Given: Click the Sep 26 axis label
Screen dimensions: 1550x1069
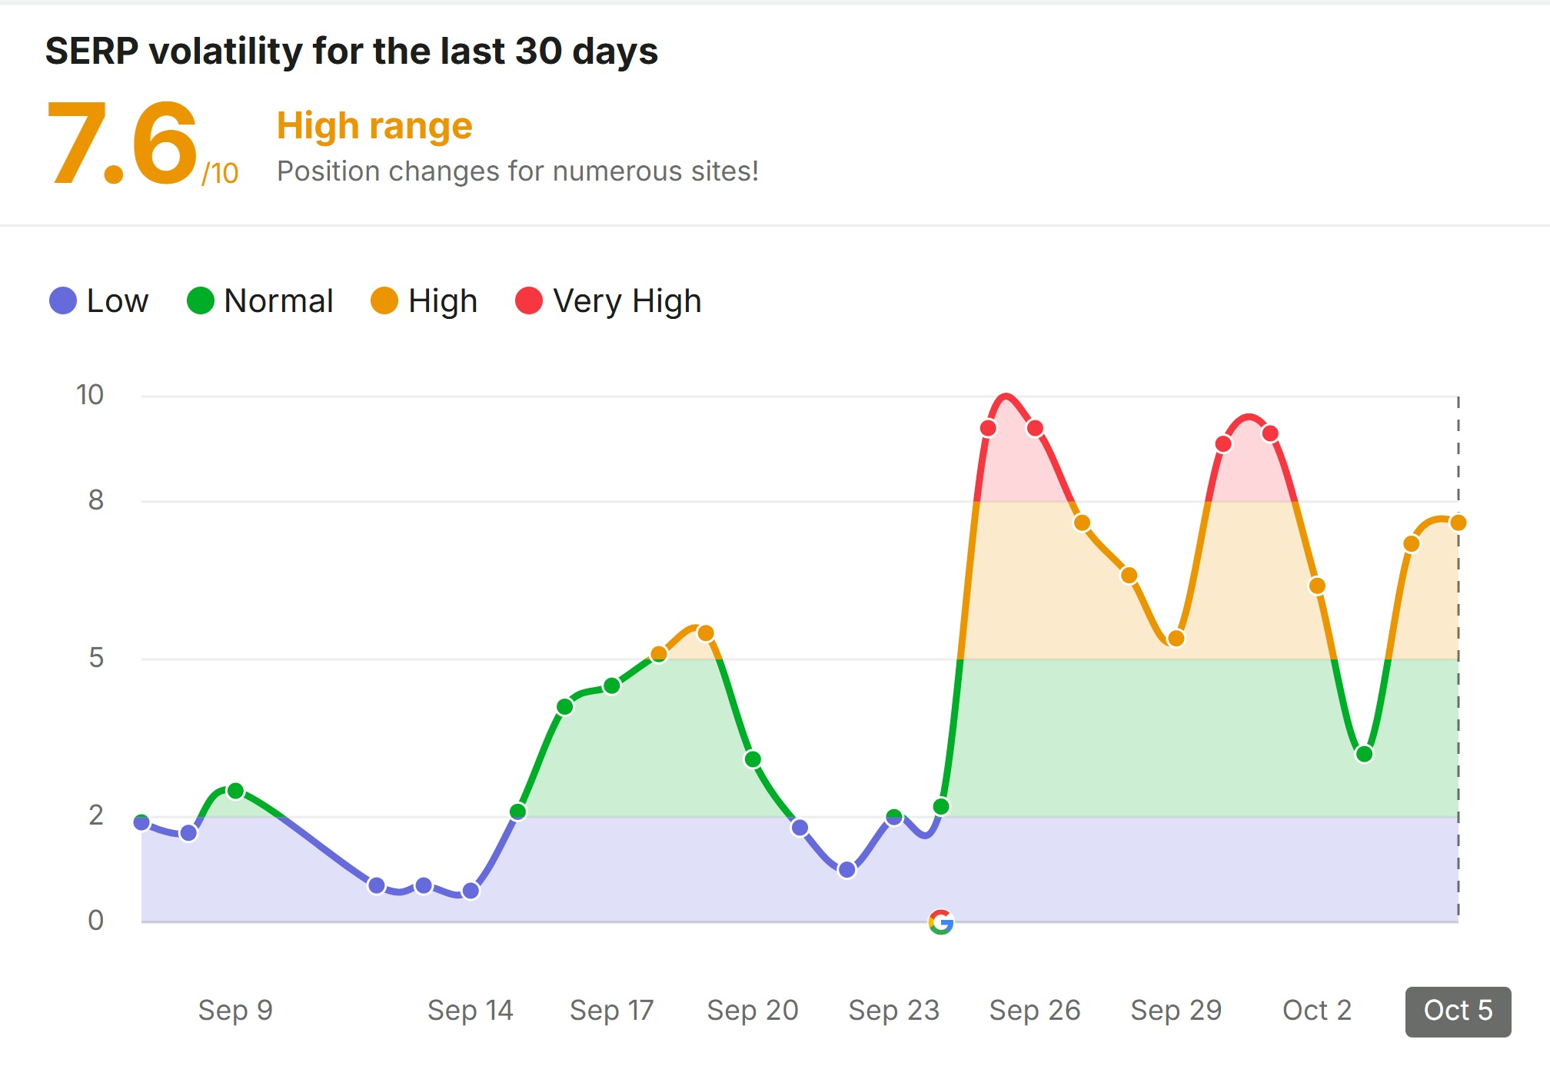Looking at the screenshot, I should [x=1035, y=1010].
